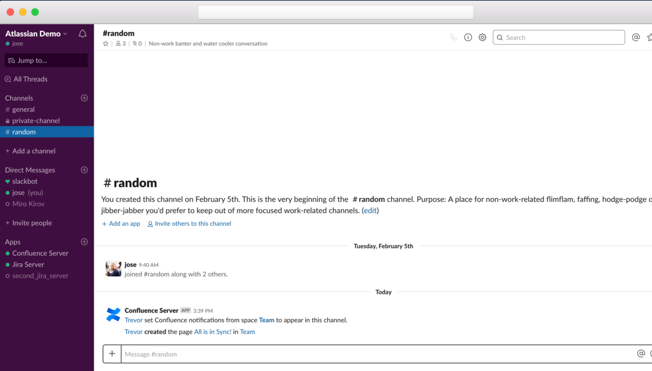Viewport: 652px width, 371px height.
Task: Open channel settings gear icon
Action: [482, 37]
